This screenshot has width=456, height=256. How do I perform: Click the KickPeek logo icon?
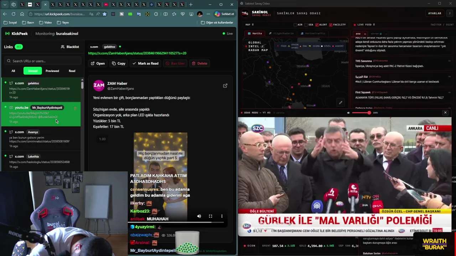[7, 33]
